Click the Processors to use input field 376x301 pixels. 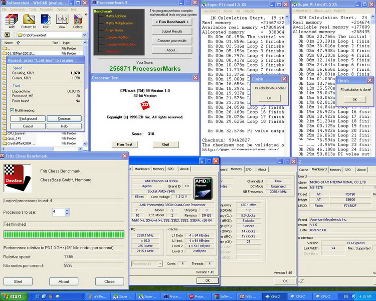point(58,212)
